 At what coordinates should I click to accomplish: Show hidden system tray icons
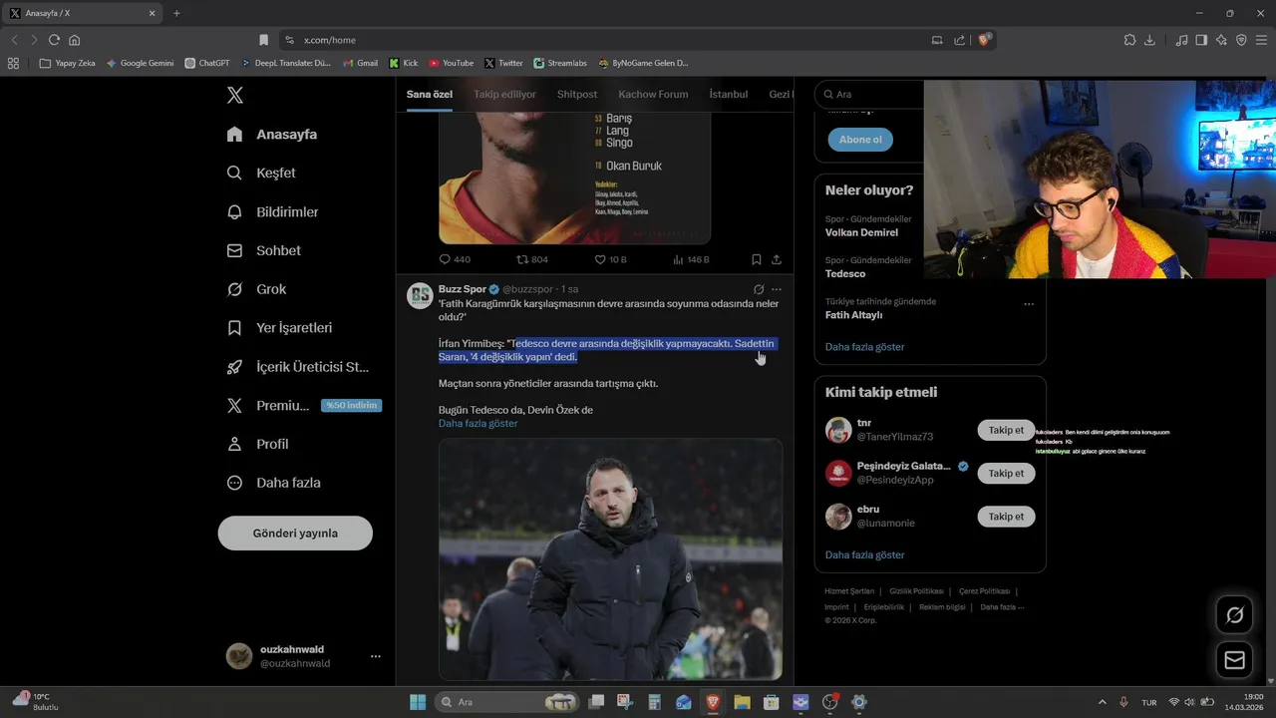1102,702
